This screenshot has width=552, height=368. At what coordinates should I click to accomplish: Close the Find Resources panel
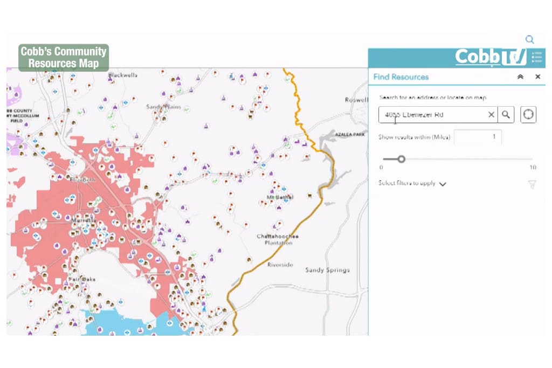(x=537, y=77)
